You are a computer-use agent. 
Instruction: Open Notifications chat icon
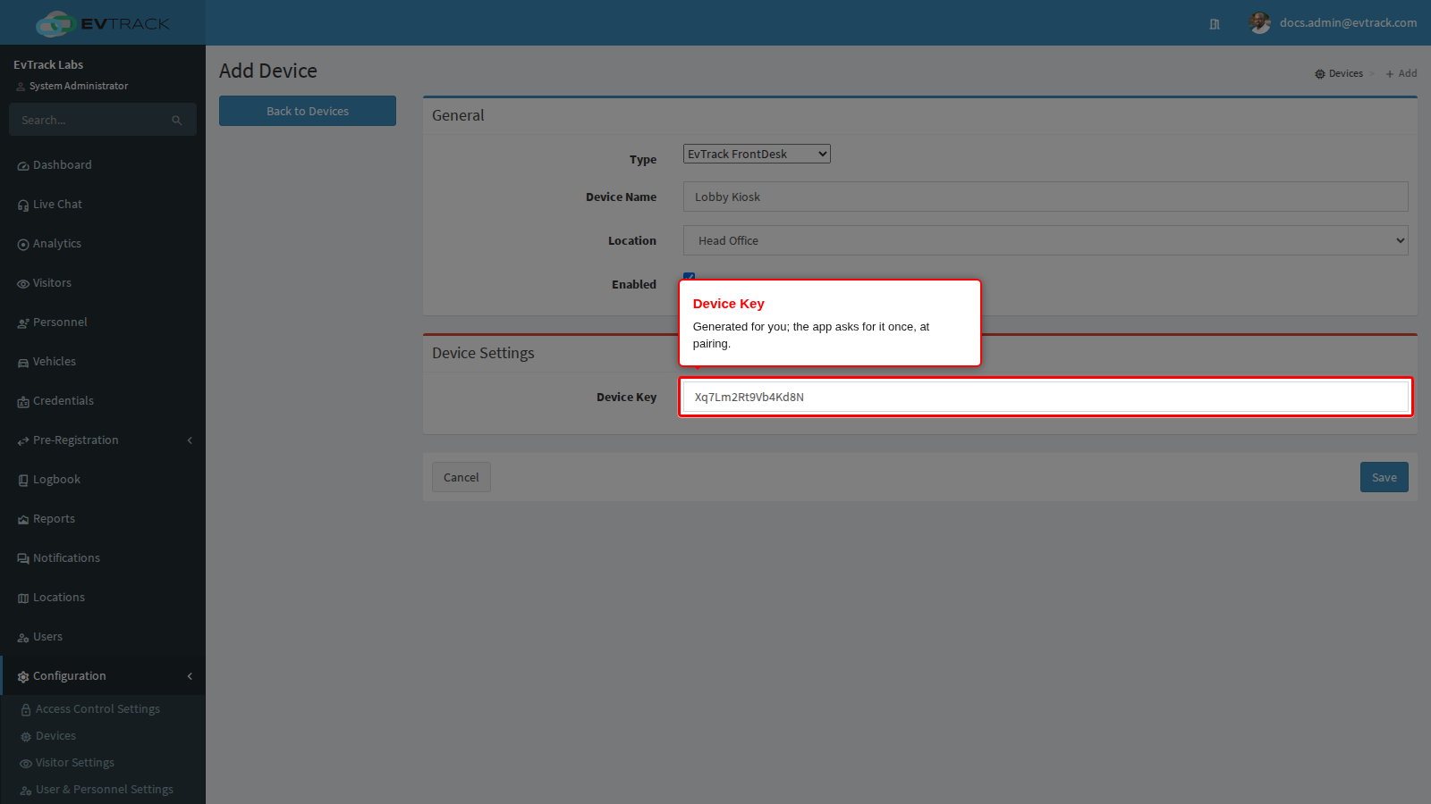(x=23, y=559)
